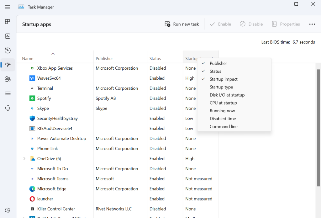Click the Skype app icon

pyautogui.click(x=32, y=109)
